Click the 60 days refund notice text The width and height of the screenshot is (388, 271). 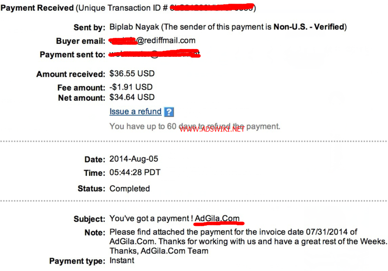pyautogui.click(x=195, y=126)
